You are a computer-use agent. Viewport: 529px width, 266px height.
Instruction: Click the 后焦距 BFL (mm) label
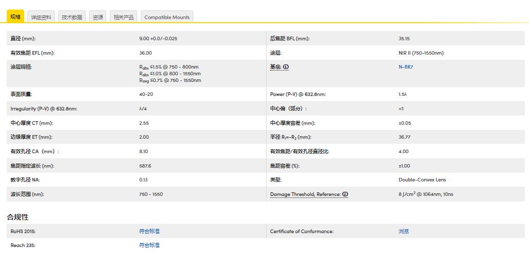pyautogui.click(x=290, y=39)
